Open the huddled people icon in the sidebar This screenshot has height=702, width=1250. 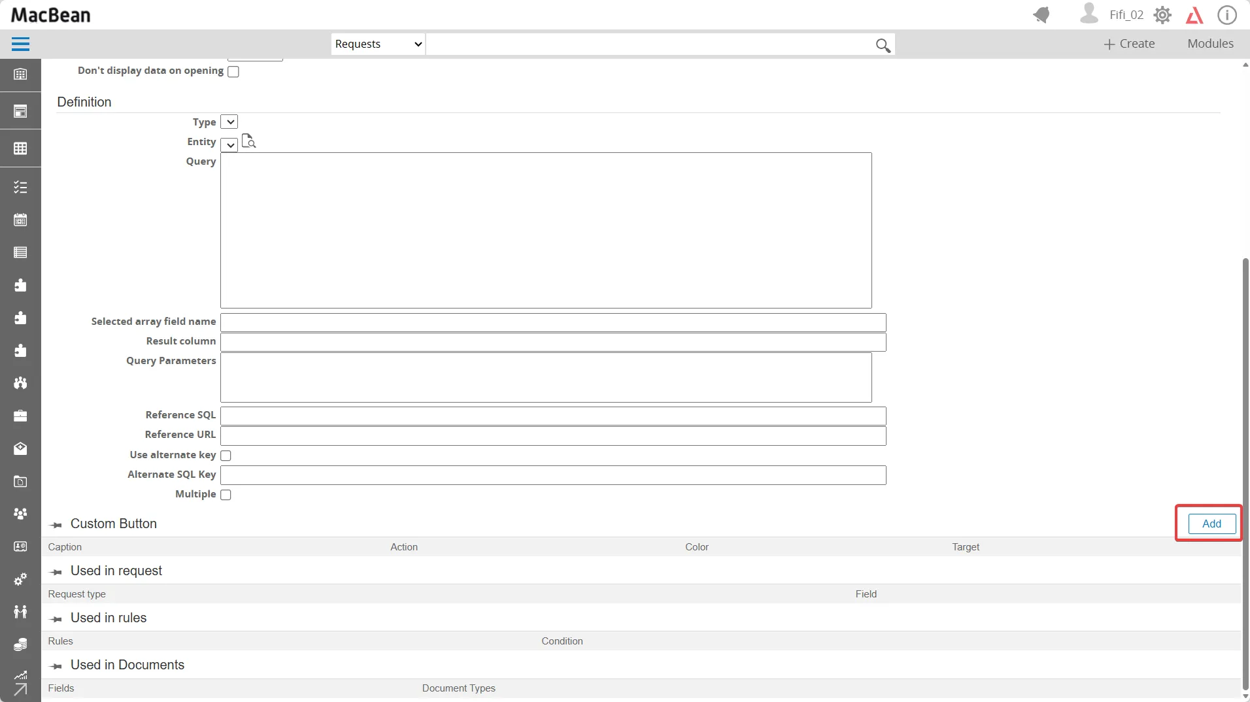20,384
